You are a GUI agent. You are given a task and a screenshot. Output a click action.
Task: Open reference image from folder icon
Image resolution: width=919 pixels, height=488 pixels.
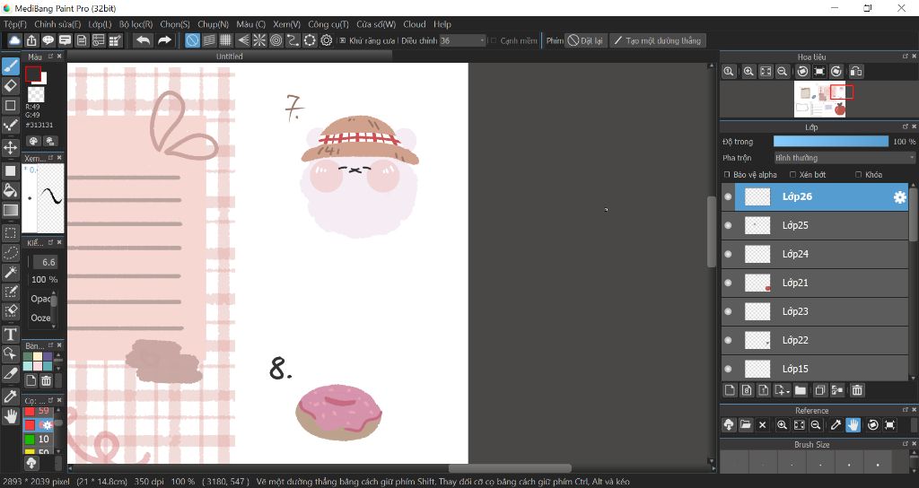[x=746, y=424]
